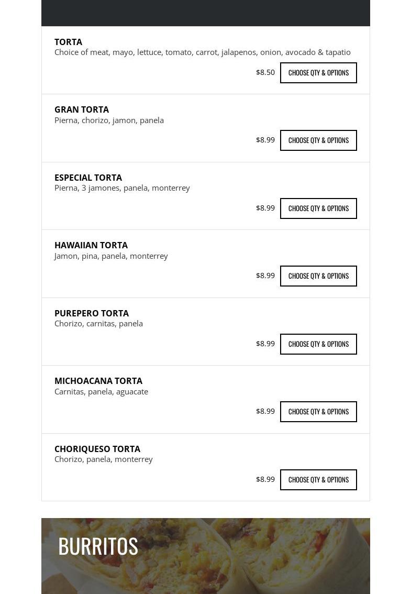Click the "Jamon, pina, panela, monterrey" description
411x594 pixels.
[x=111, y=256]
